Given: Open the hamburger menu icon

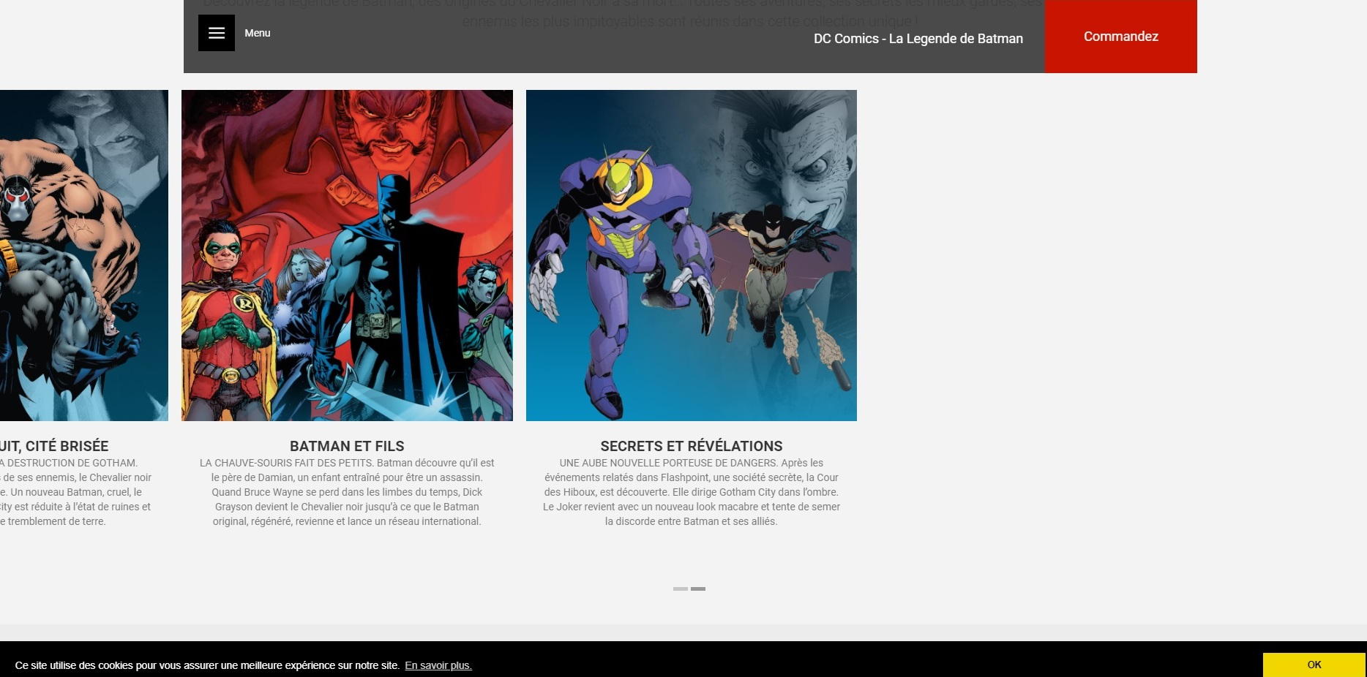Looking at the screenshot, I should 216,33.
